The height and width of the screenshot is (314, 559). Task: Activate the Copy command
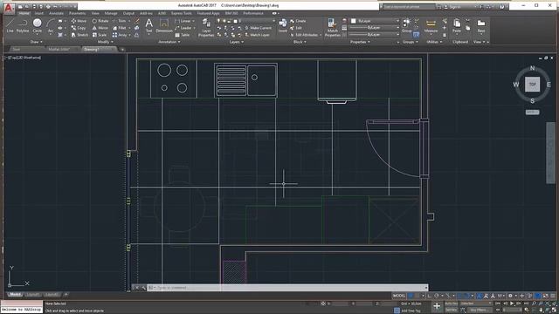coord(79,28)
